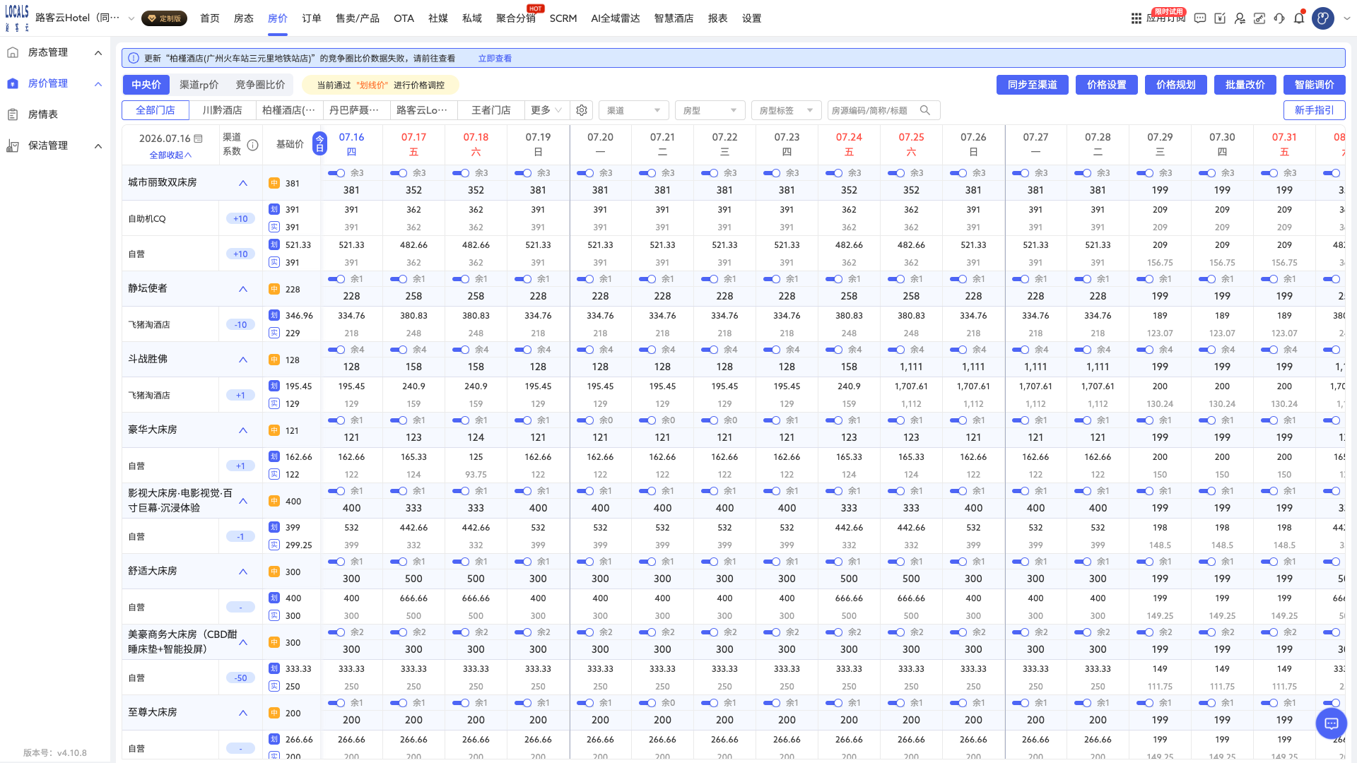Screen dimensions: 1357x763
Task: Click the 同步至渠道 button
Action: coord(1033,85)
